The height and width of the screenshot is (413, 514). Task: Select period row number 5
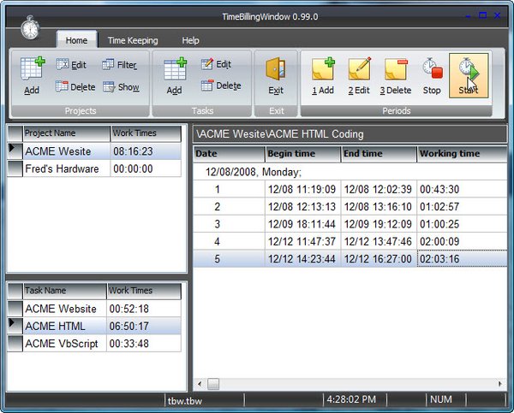tap(350, 259)
